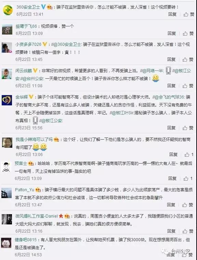The image size is (197, 260).
Task: View 金华辉's profile picture
Action: pos(7,100)
